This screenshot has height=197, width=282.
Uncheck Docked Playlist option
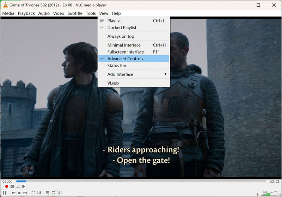coord(134,27)
